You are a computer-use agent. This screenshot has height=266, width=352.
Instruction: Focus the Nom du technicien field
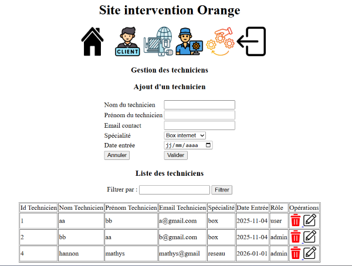[199, 105]
